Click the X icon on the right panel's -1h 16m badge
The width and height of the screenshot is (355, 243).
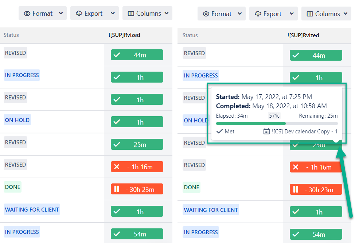coord(296,167)
